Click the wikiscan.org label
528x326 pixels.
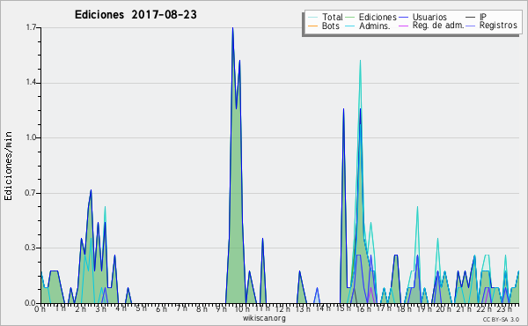tap(264, 318)
